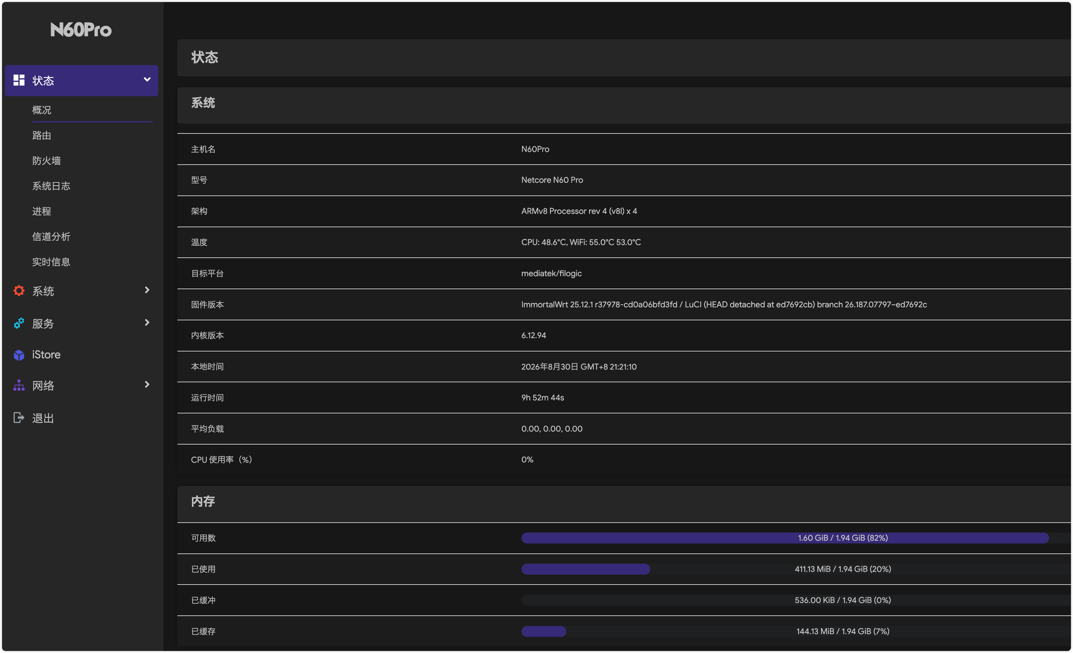Click the 已缓存 memory row label

coord(203,631)
